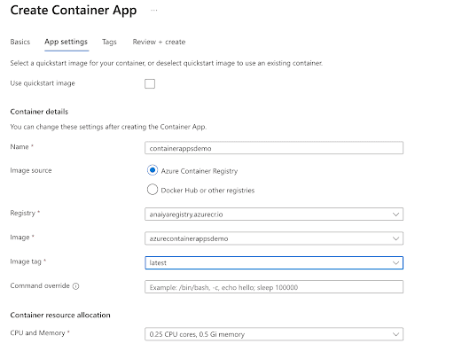The height and width of the screenshot is (359, 454).
Task: Select the Container resource allocation heading
Action: [x=60, y=315]
